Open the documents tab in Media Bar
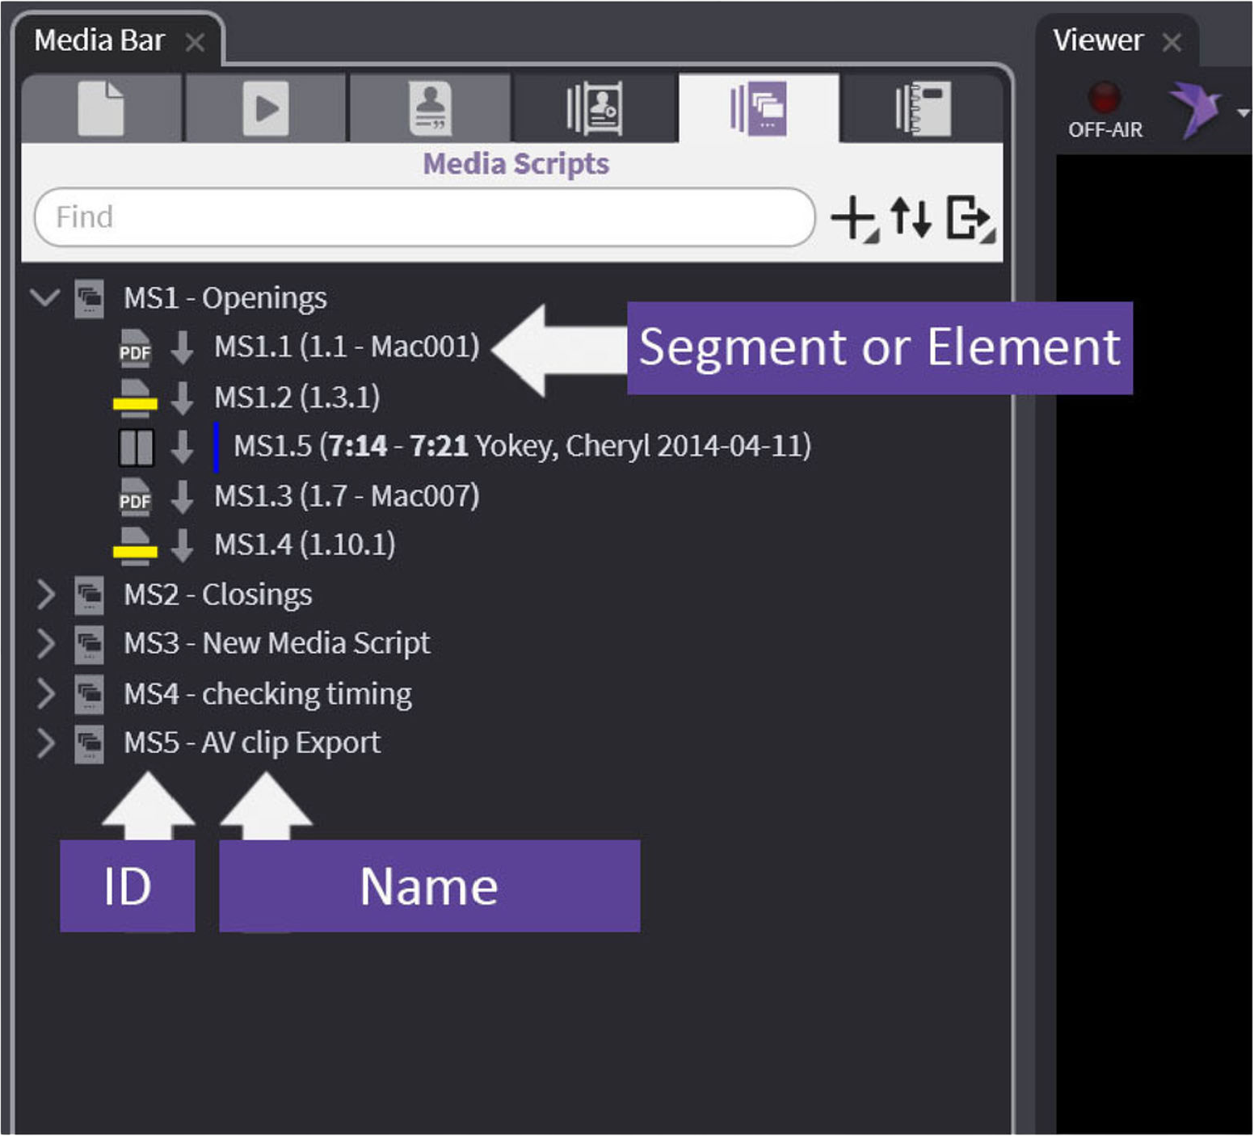1254x1136 pixels. tap(102, 108)
